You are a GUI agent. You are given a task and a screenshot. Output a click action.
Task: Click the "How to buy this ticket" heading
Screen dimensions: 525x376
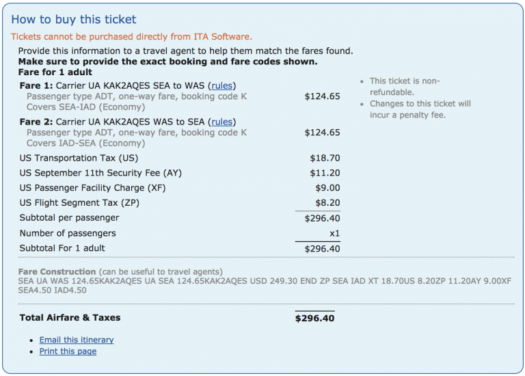[x=74, y=20]
